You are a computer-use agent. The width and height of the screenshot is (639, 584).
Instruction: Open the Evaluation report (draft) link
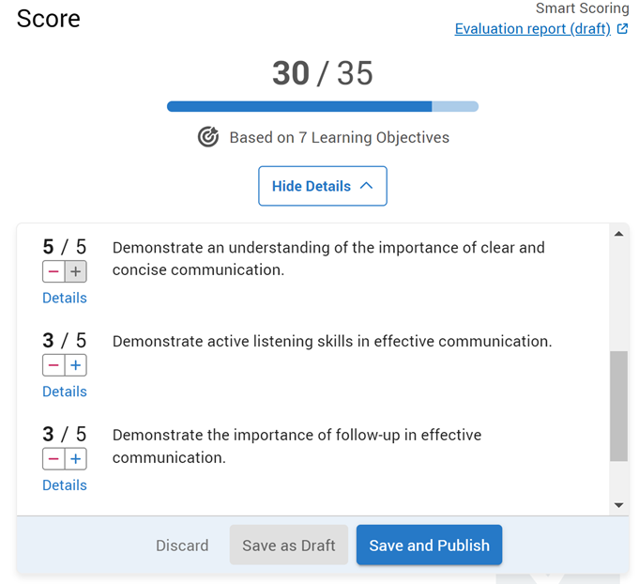[533, 28]
